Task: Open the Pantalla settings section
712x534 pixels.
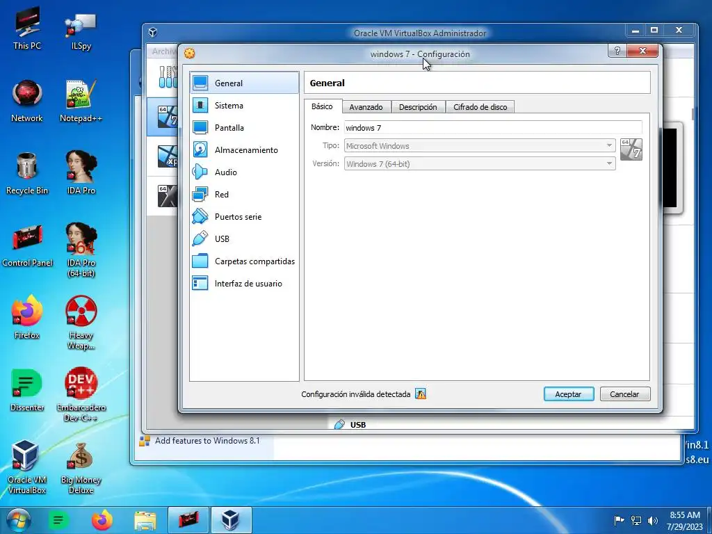Action: tap(244, 128)
